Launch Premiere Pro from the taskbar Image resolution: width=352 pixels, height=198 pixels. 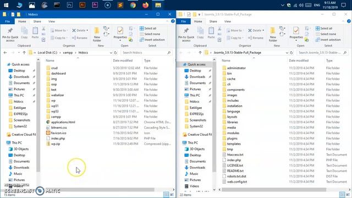pos(95,5)
